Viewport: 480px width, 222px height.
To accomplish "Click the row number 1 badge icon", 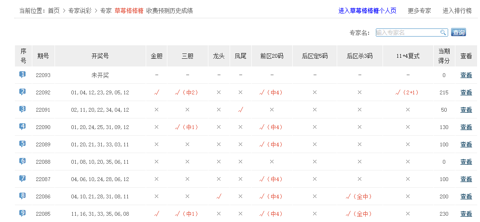I will [x=23, y=75].
